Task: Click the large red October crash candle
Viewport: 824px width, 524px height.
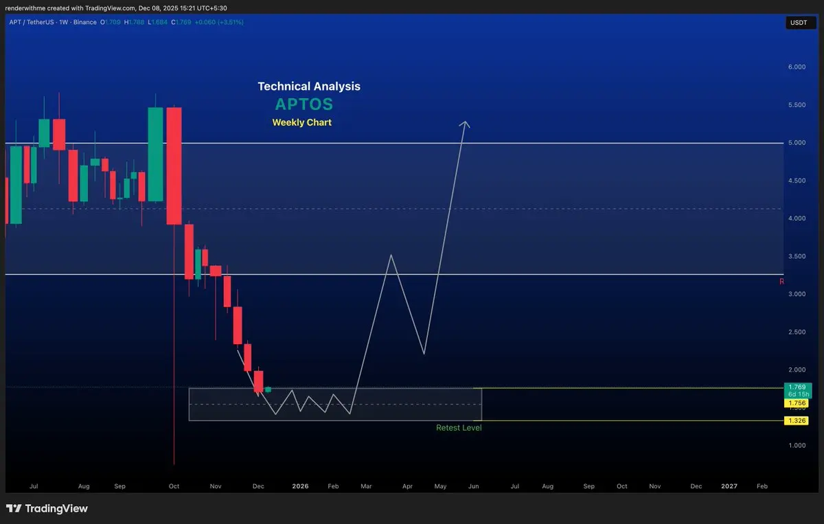Action: 174,166
